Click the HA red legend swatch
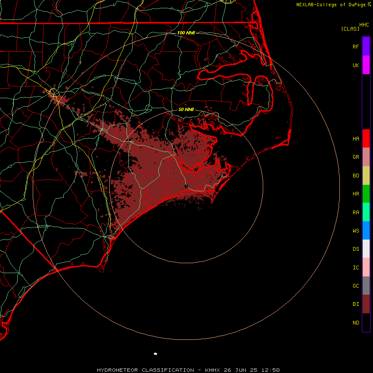The image size is (373, 373). click(x=366, y=138)
